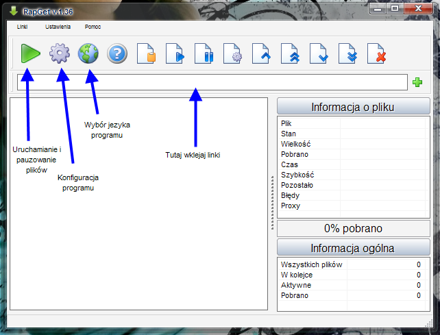440x335 pixels.
Task: Click the blue question mark help icon
Action: pyautogui.click(x=117, y=53)
